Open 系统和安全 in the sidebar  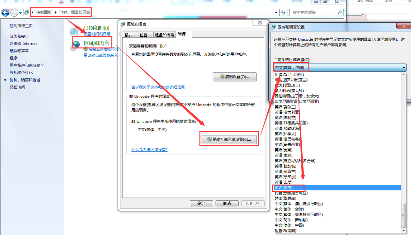coord(19,36)
